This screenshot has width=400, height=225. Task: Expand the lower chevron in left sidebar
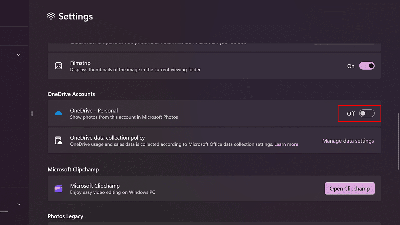(x=19, y=204)
